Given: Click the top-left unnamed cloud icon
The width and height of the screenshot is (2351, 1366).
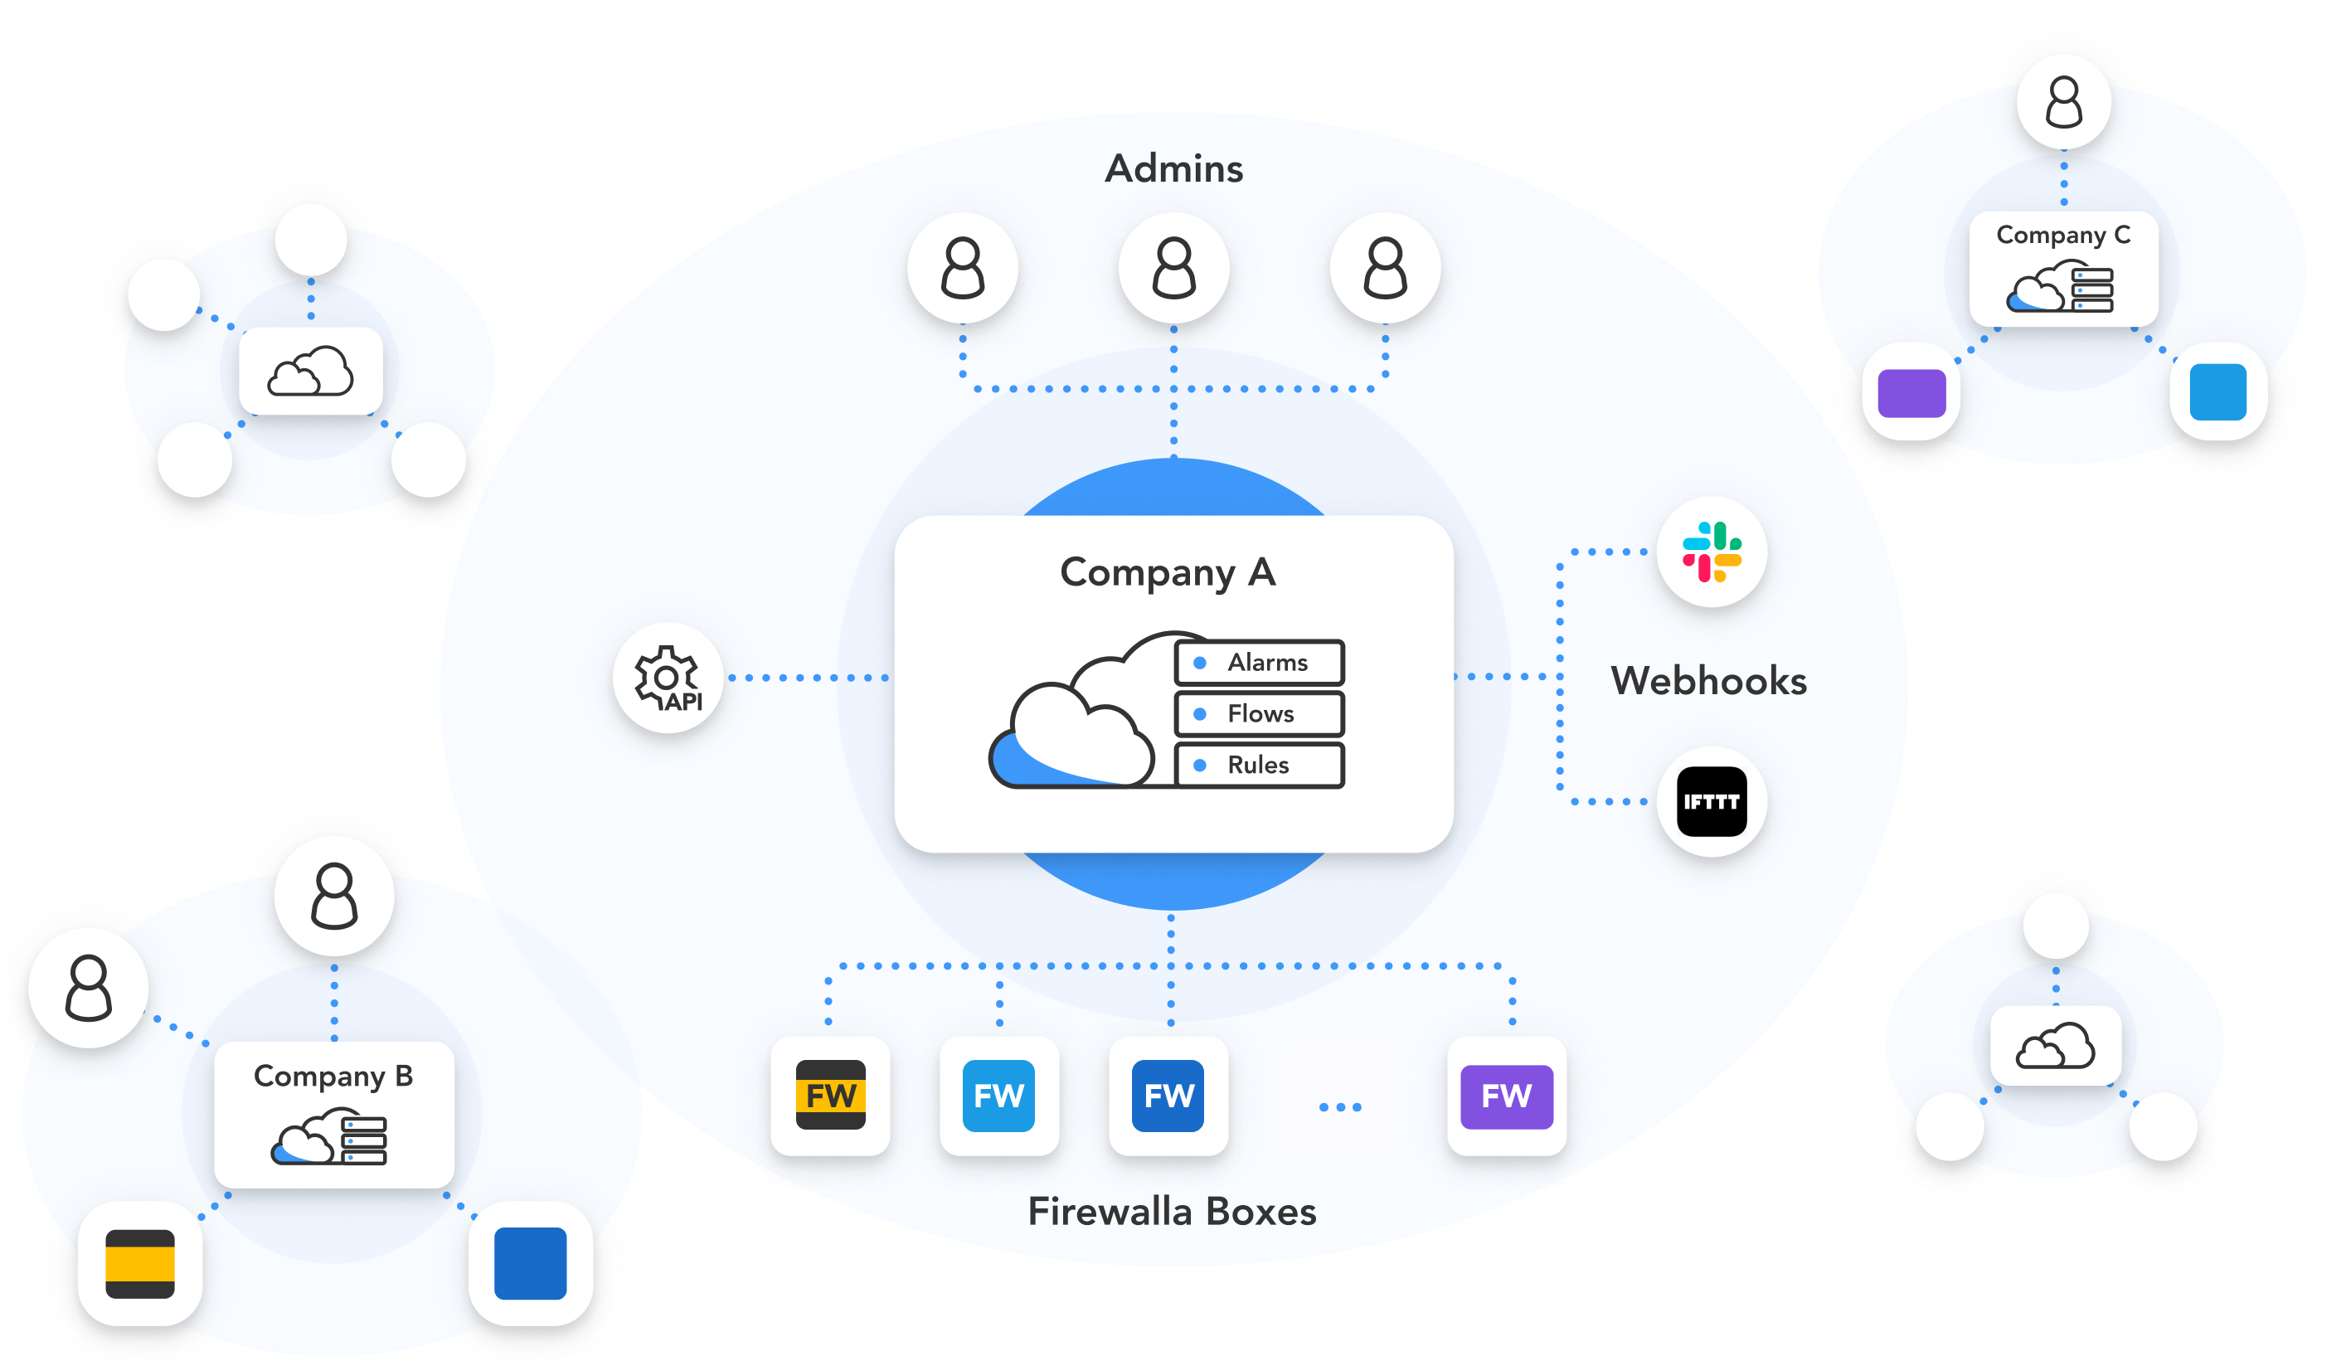Looking at the screenshot, I should click(311, 372).
